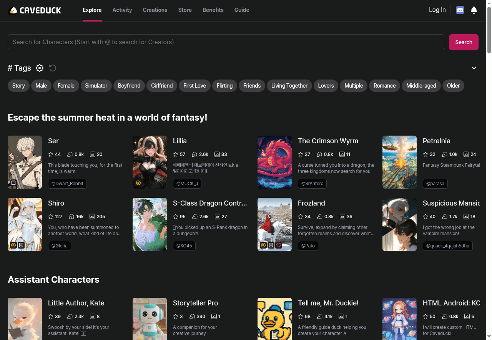Click the page vertical scrollbar
Image resolution: width=492 pixels, height=340 pixels.
pyautogui.click(x=489, y=31)
